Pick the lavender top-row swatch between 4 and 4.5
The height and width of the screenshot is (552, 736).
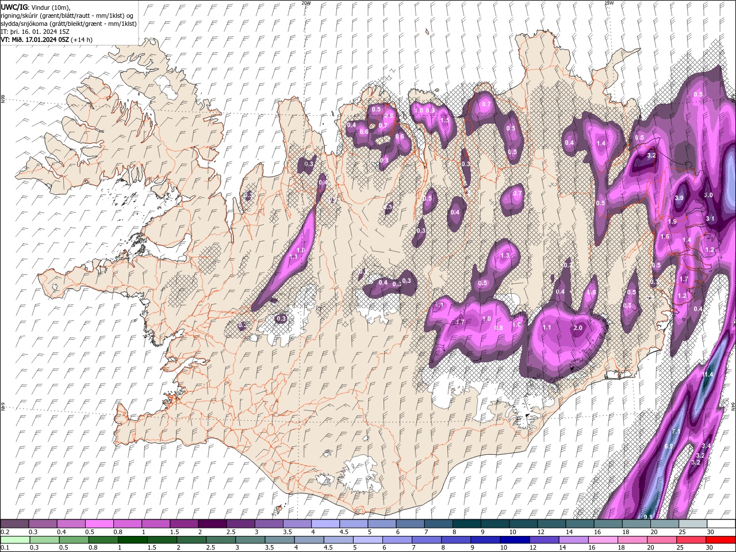point(325,524)
